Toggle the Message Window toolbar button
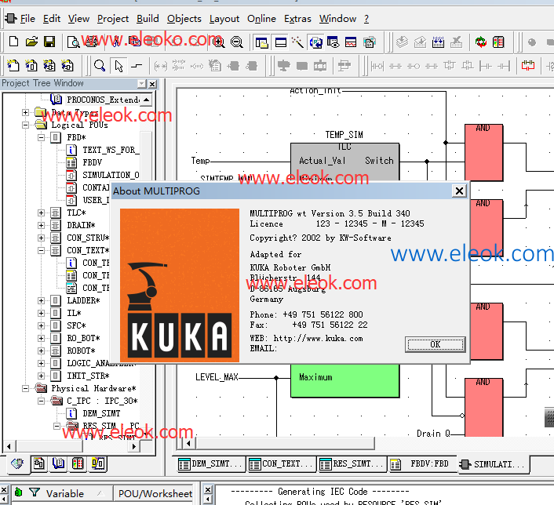The image size is (554, 505). (281, 42)
